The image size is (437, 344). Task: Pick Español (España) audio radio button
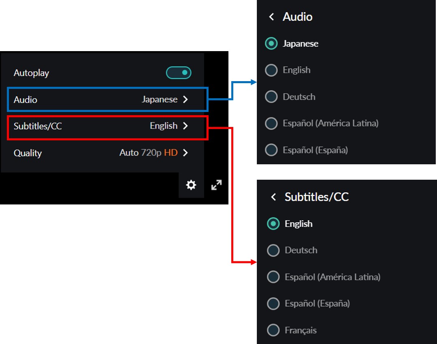pos(271,150)
